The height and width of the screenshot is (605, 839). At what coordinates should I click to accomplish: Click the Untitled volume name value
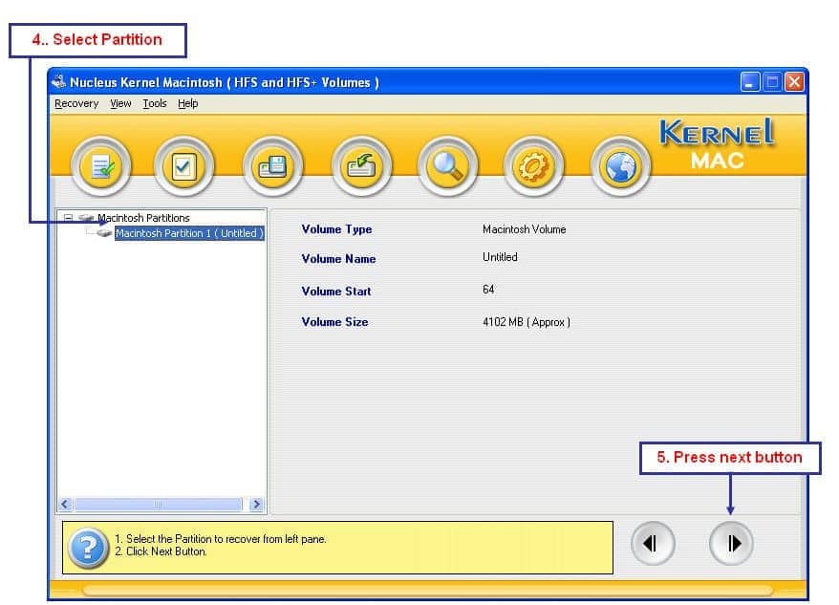500,257
